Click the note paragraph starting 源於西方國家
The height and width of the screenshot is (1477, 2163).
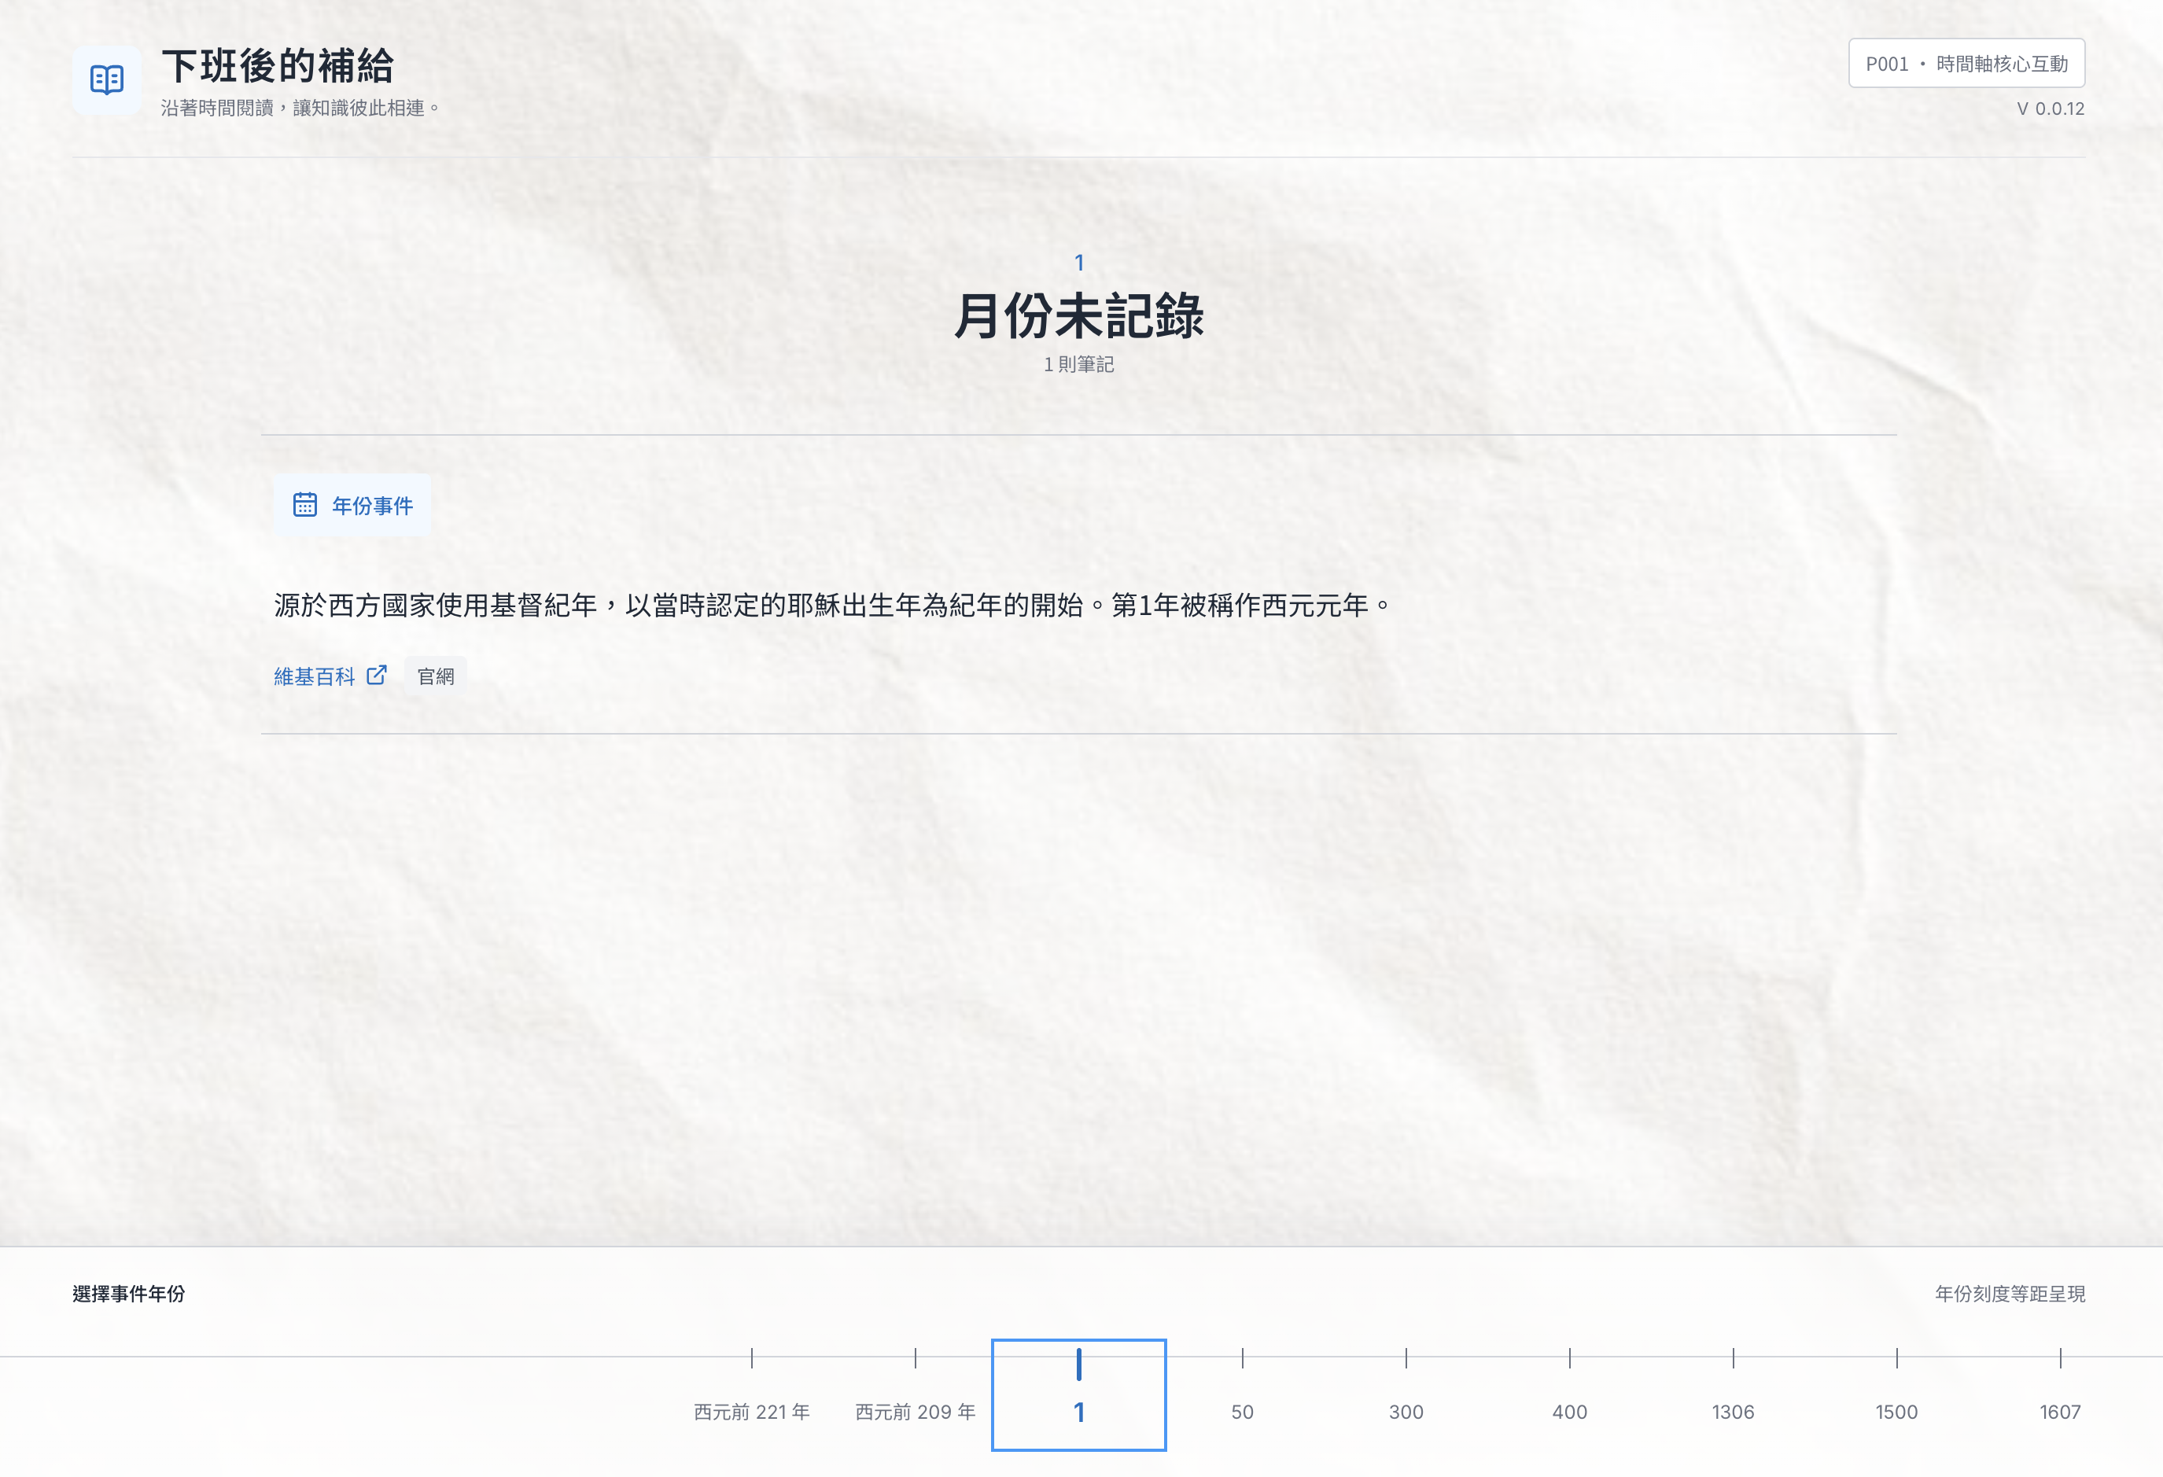(833, 605)
